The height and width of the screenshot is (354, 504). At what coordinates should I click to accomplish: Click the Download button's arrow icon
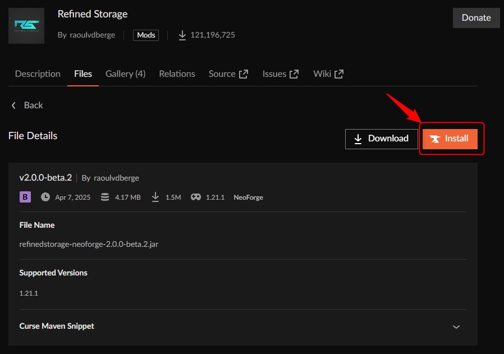coord(358,139)
